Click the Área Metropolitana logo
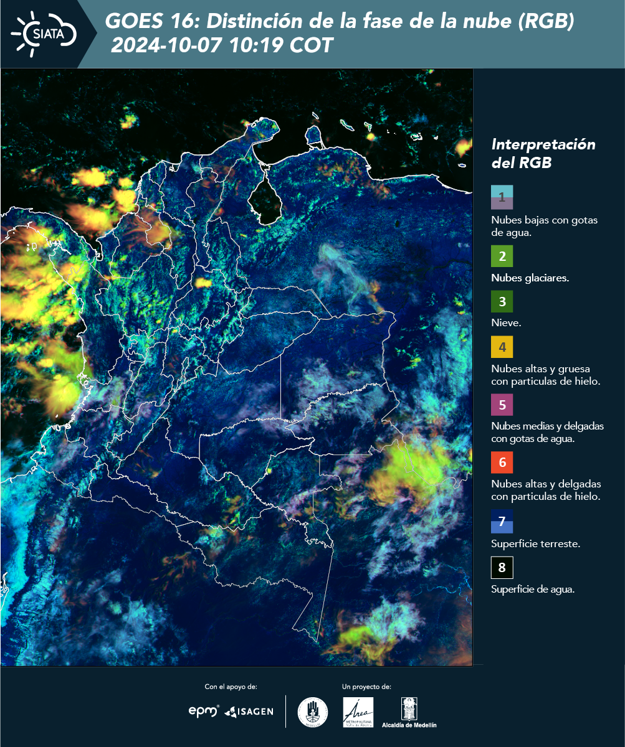The width and height of the screenshot is (625, 747). click(358, 712)
